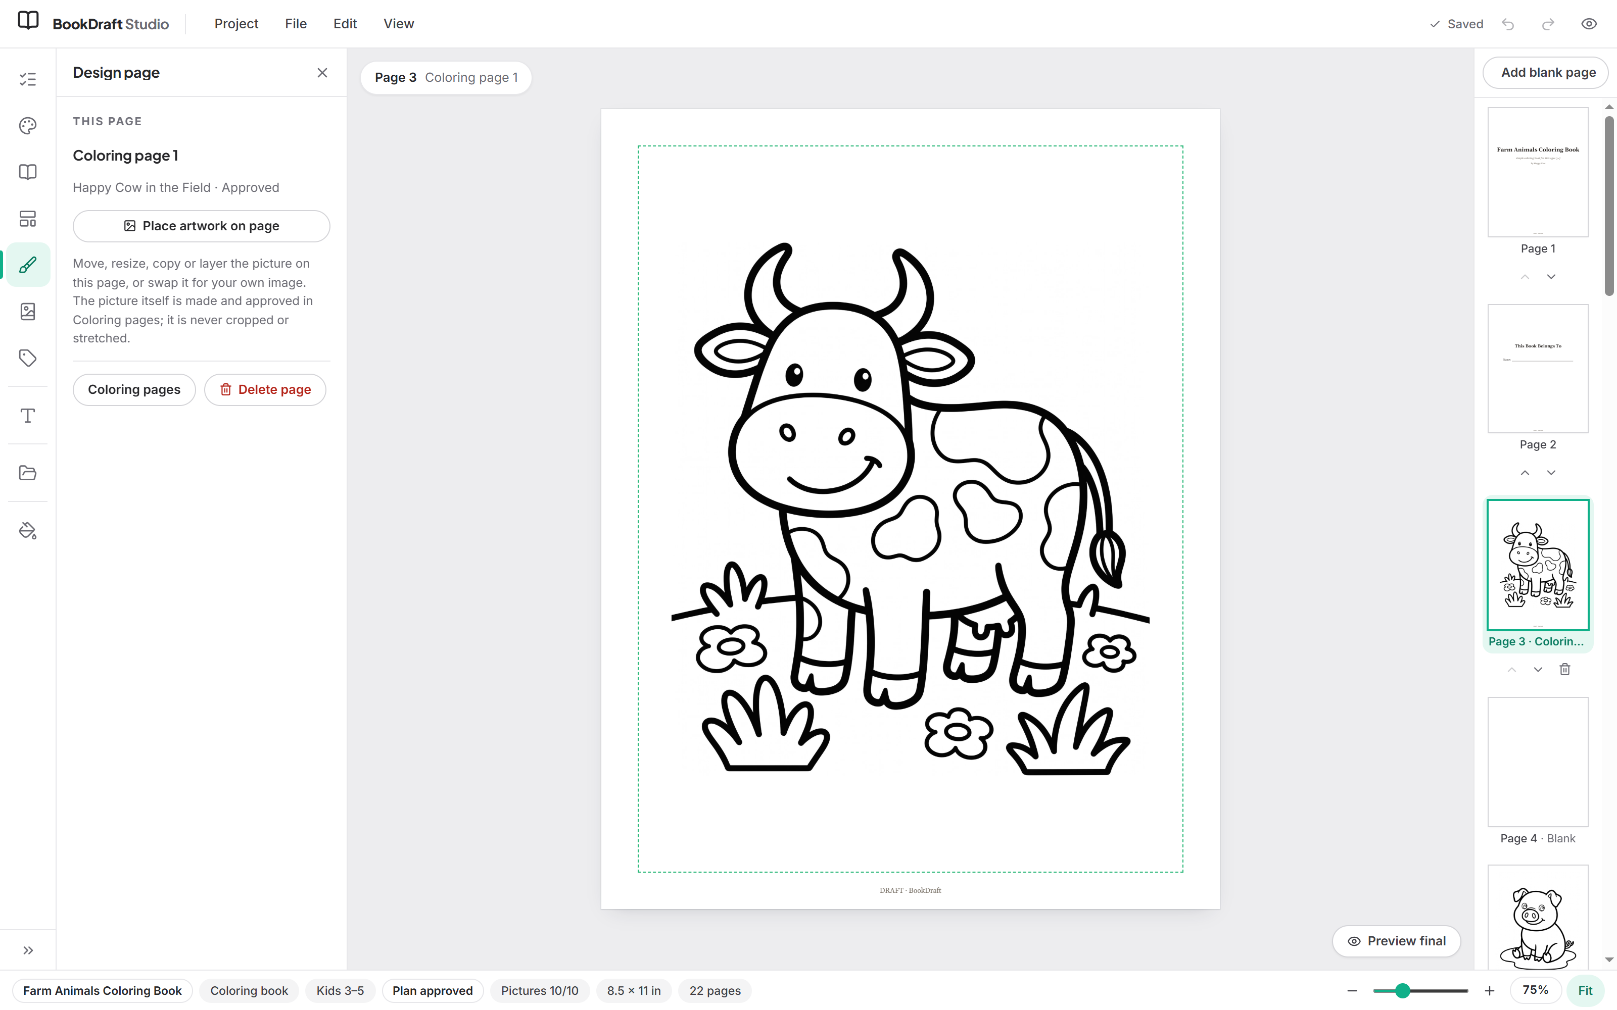Toggle the preview eye icon in top bar
Image resolution: width=1617 pixels, height=1010 pixels.
pos(1589,24)
